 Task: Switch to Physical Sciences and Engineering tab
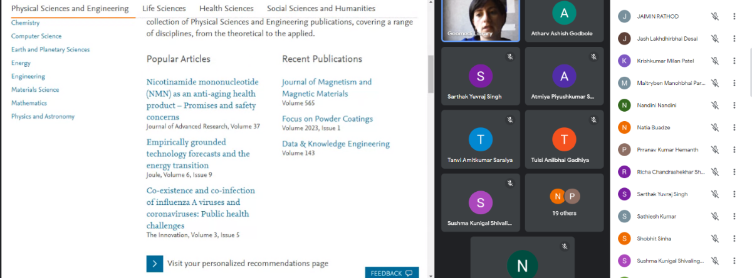tap(70, 9)
